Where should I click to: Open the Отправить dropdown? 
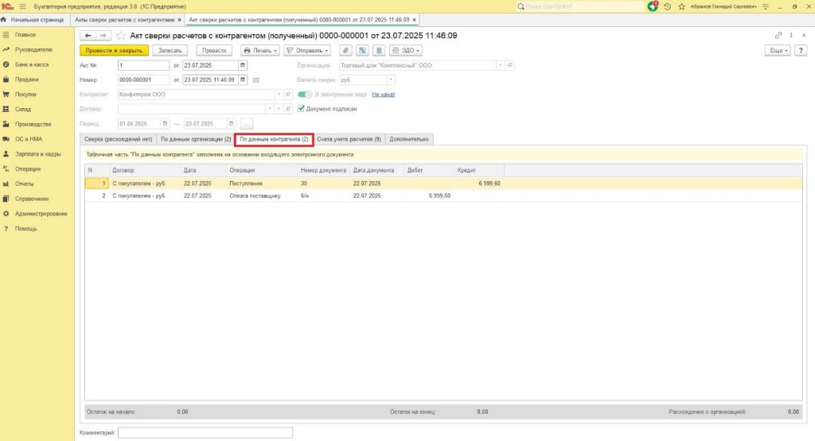click(307, 50)
